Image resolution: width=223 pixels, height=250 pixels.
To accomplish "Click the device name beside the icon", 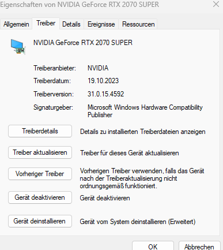I will tap(83, 43).
